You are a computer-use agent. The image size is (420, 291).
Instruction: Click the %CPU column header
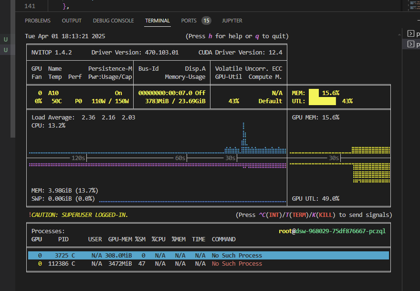click(x=158, y=239)
